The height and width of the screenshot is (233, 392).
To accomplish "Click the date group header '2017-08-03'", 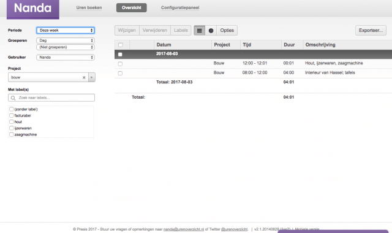I will pos(167,54).
